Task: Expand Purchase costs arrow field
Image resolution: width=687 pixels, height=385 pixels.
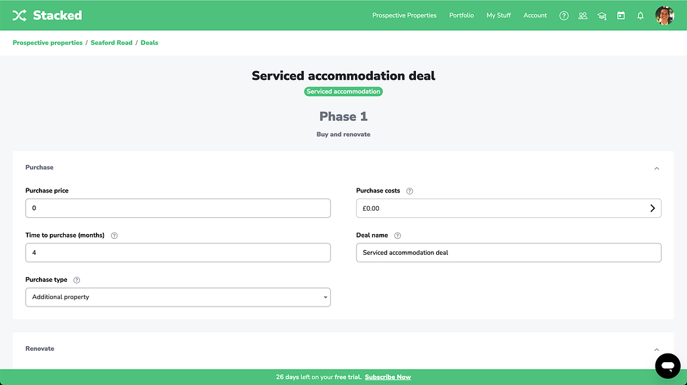Action: tap(652, 209)
